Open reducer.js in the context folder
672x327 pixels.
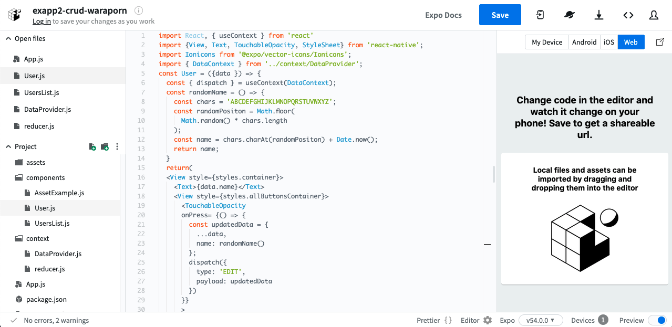click(x=49, y=269)
